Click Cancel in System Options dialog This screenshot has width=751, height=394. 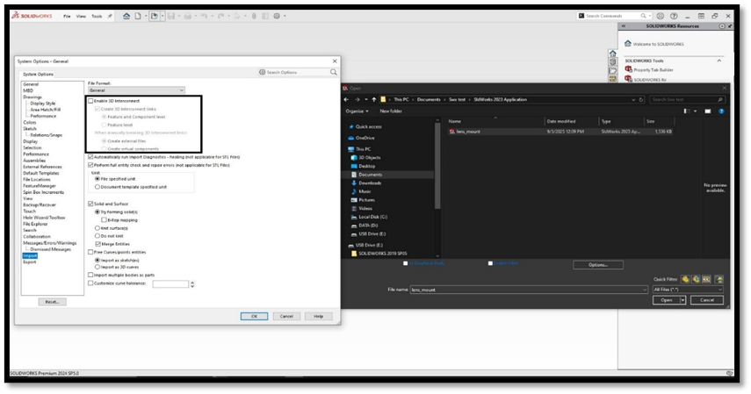[x=286, y=317]
